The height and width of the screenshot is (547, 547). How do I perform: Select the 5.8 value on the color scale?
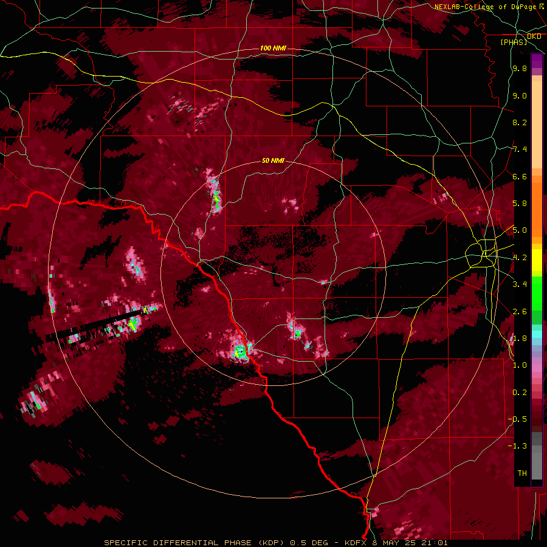click(520, 204)
